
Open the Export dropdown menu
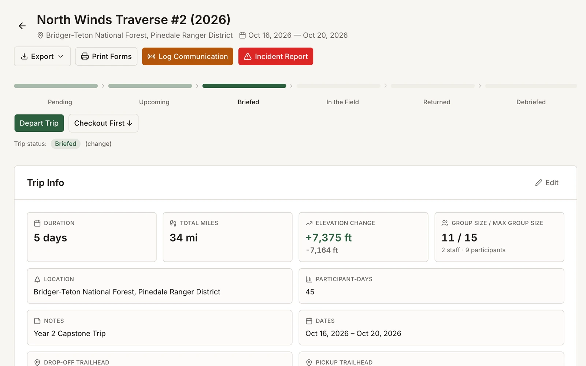click(x=42, y=56)
